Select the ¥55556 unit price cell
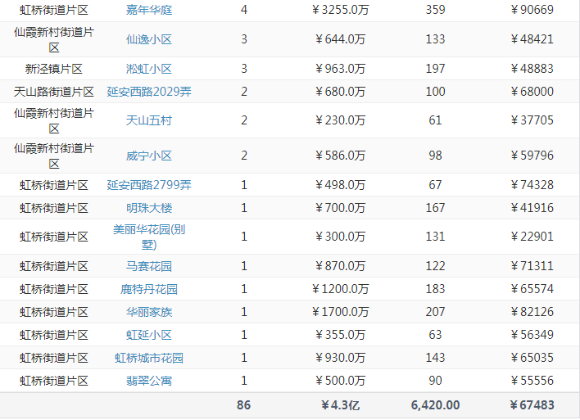 [532, 381]
